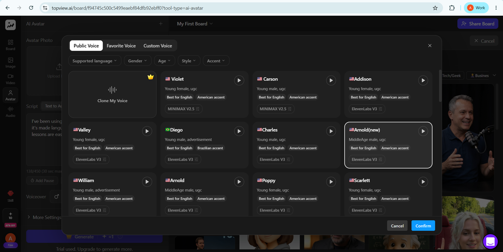Play the Scarlett voice preview
Viewport: 503px width, 252px height.
[423, 182]
